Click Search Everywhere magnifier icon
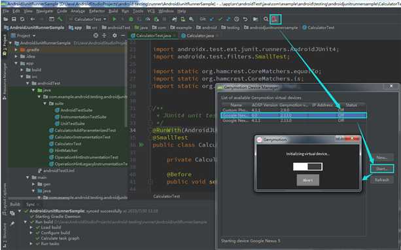The image size is (401, 250). coord(266,19)
